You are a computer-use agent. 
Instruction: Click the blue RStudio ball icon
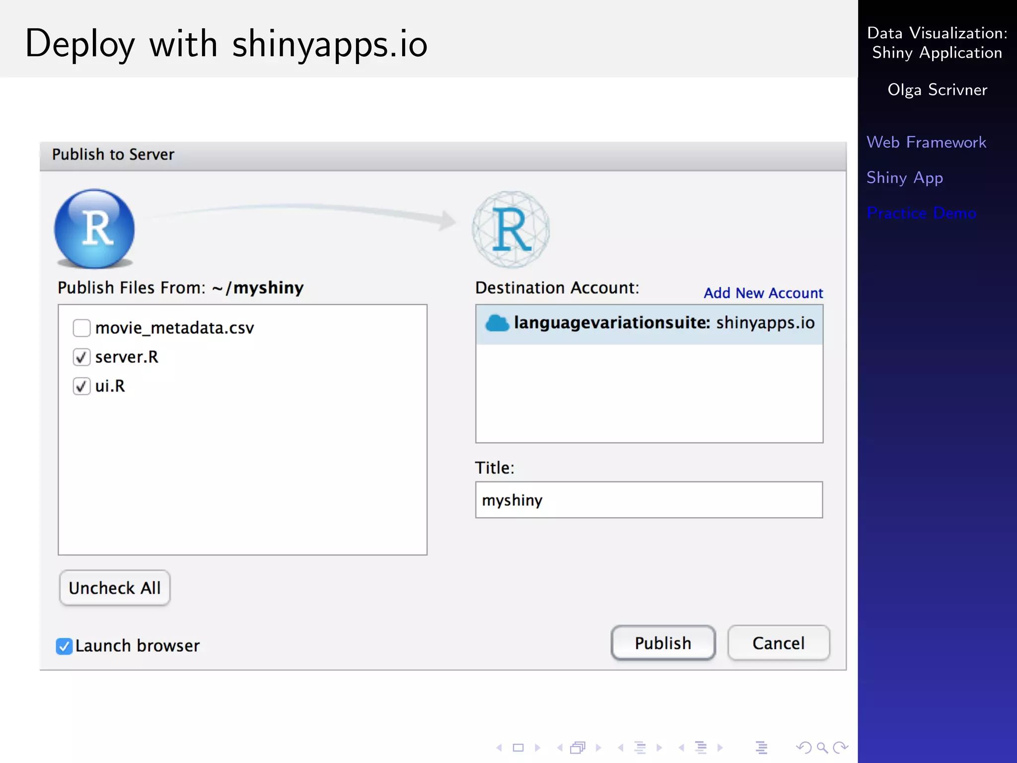click(x=94, y=229)
